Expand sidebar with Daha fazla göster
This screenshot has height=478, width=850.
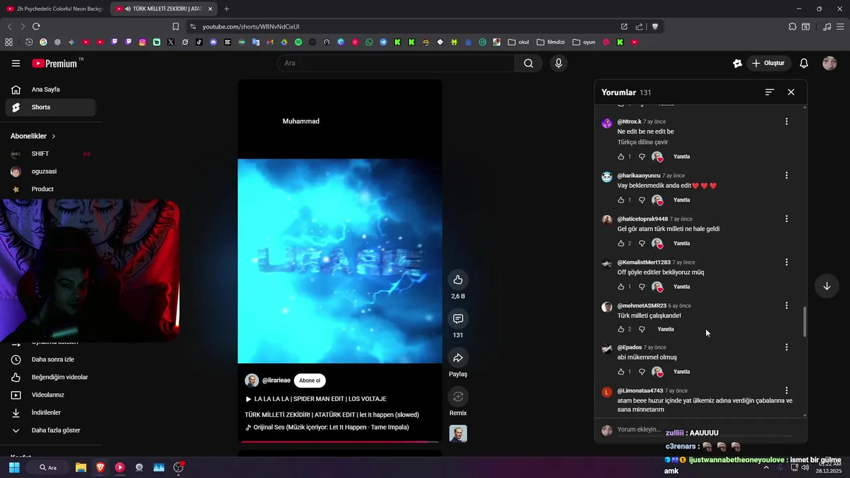(50, 430)
